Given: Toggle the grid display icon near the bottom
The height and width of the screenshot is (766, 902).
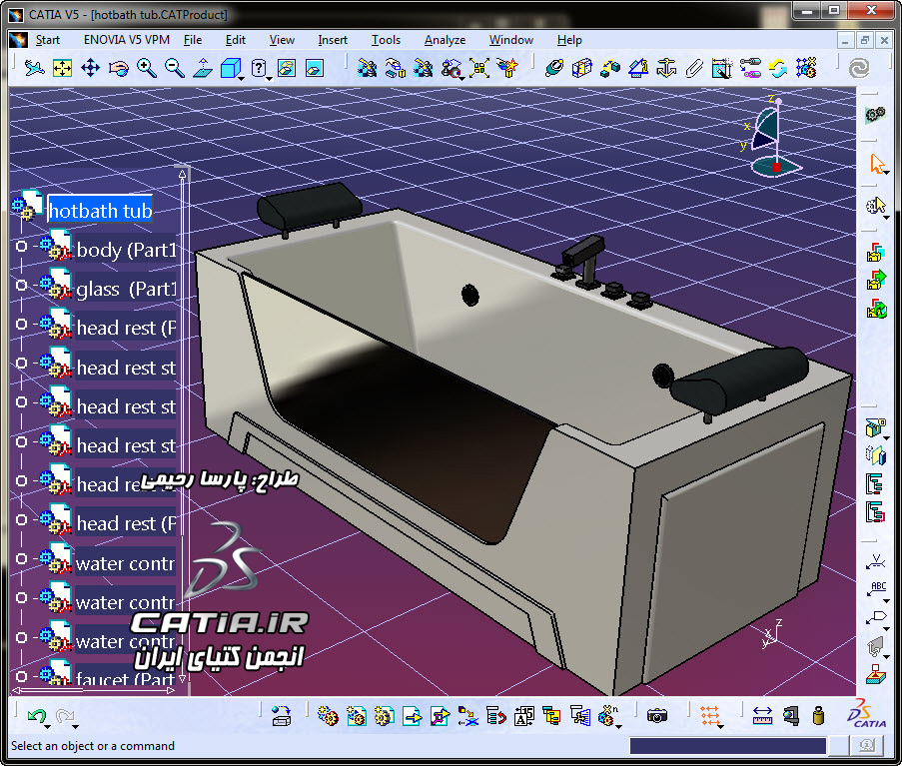Looking at the screenshot, I should pyautogui.click(x=711, y=716).
